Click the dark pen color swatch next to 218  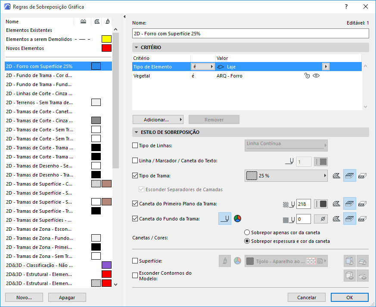point(321,204)
